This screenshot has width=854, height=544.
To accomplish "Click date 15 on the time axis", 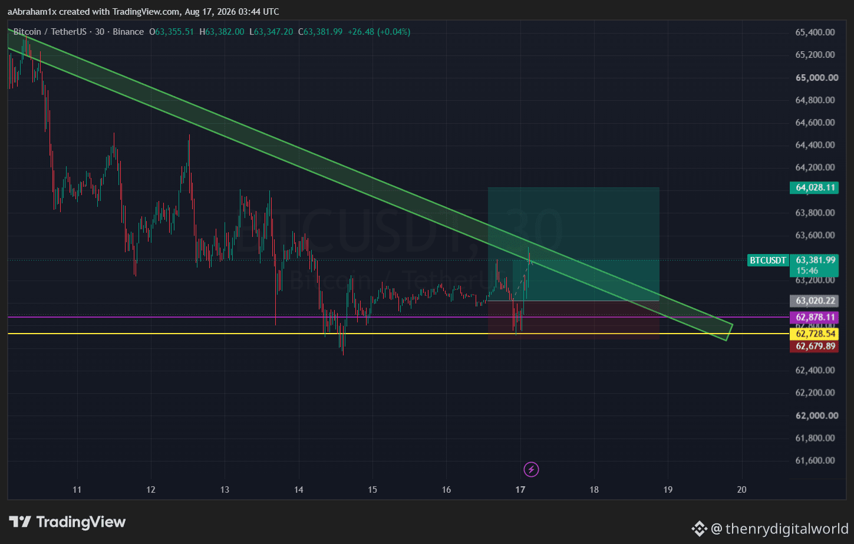I will [372, 490].
